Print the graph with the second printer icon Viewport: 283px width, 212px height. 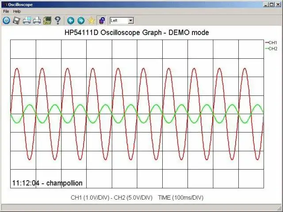(37, 20)
